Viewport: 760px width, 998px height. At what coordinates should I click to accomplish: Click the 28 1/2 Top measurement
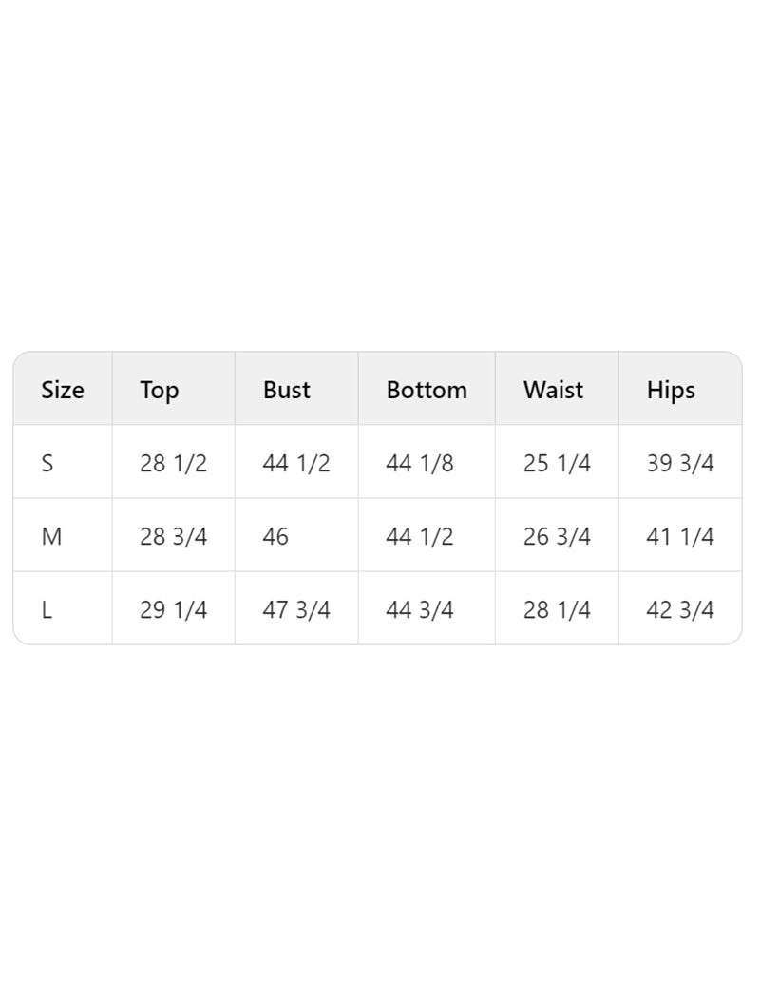(173, 464)
